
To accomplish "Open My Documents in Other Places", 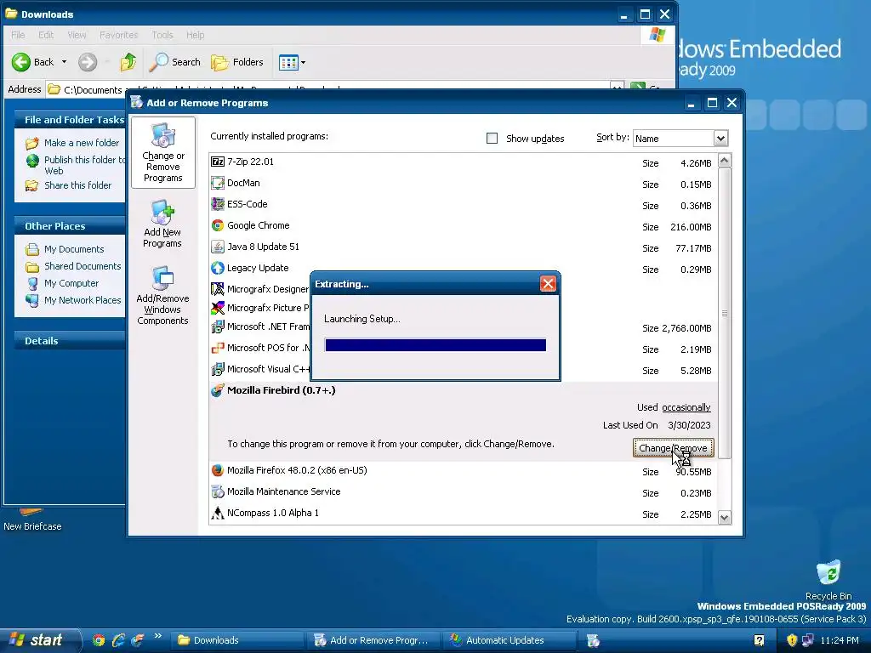I will (74, 249).
